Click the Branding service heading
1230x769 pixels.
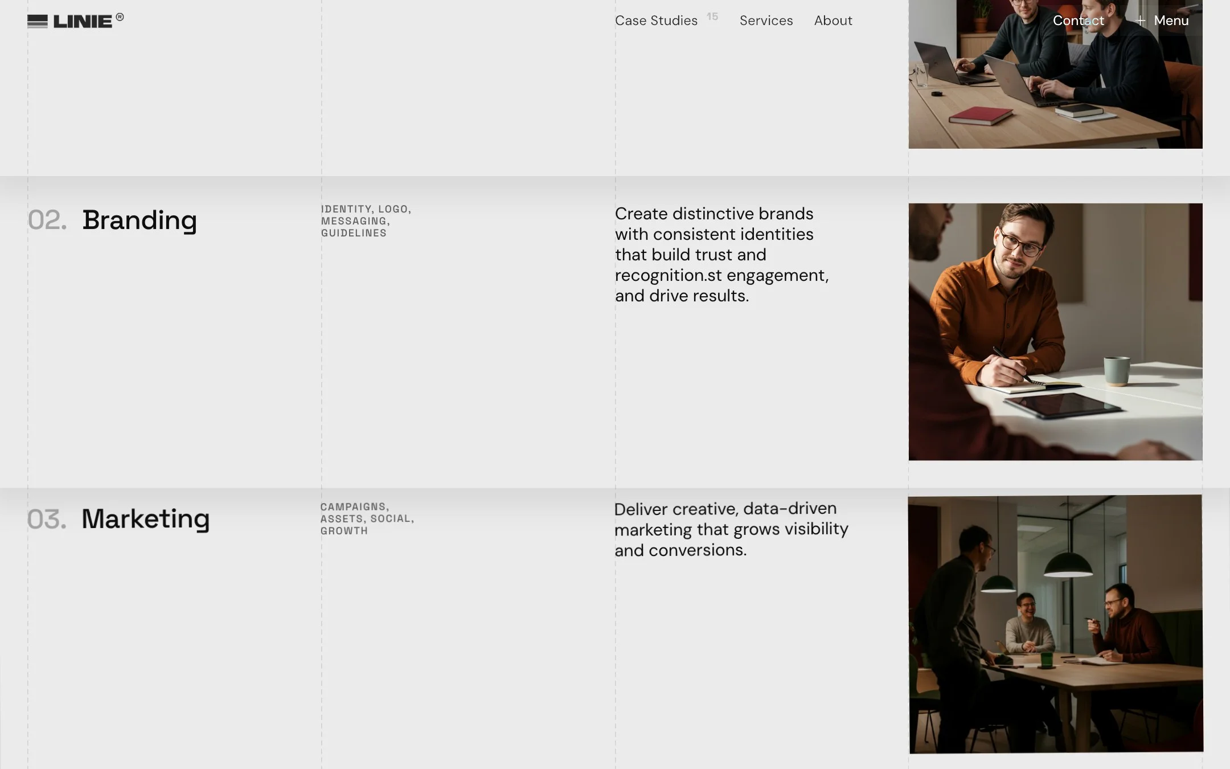pos(140,220)
